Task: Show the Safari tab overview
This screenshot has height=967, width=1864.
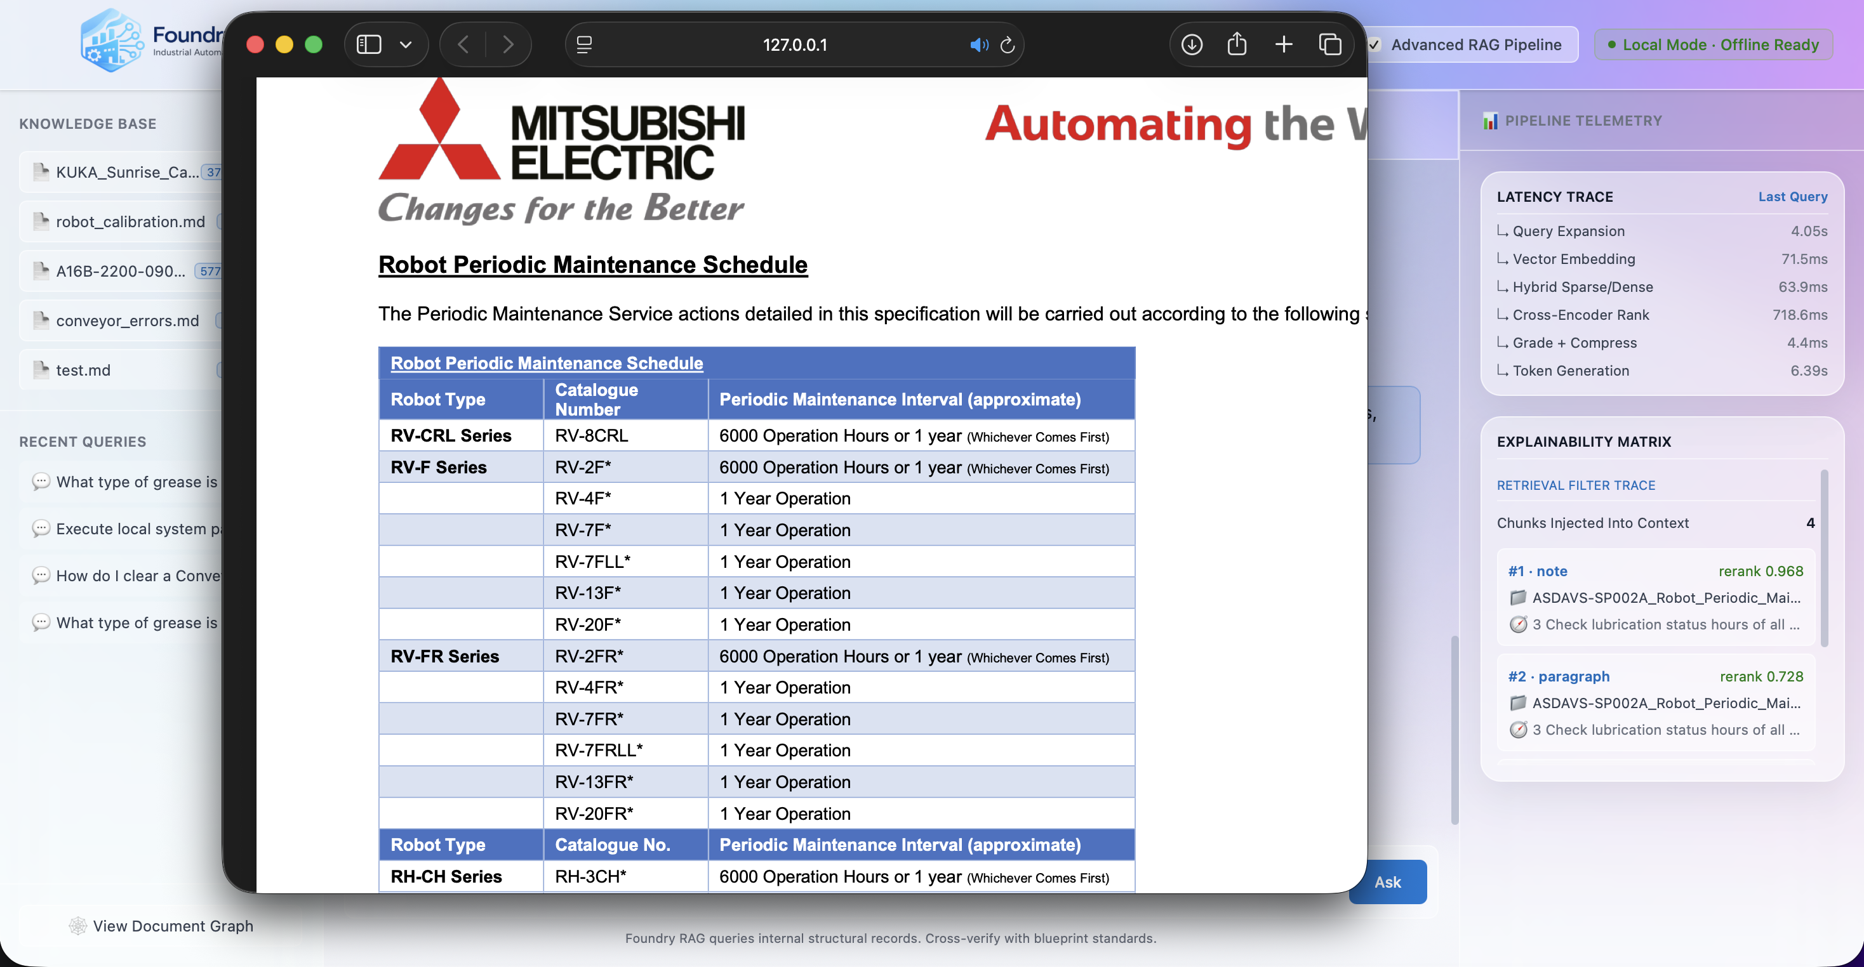Action: pyautogui.click(x=1330, y=45)
